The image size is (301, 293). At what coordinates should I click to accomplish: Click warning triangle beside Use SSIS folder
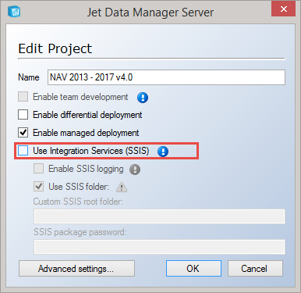tap(122, 187)
